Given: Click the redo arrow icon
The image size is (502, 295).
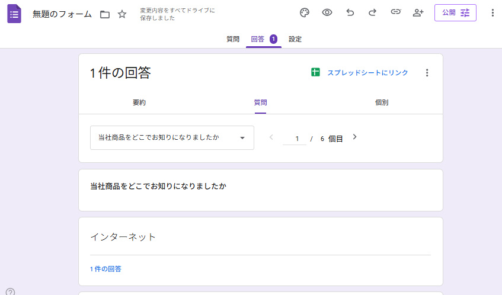Looking at the screenshot, I should coord(372,12).
